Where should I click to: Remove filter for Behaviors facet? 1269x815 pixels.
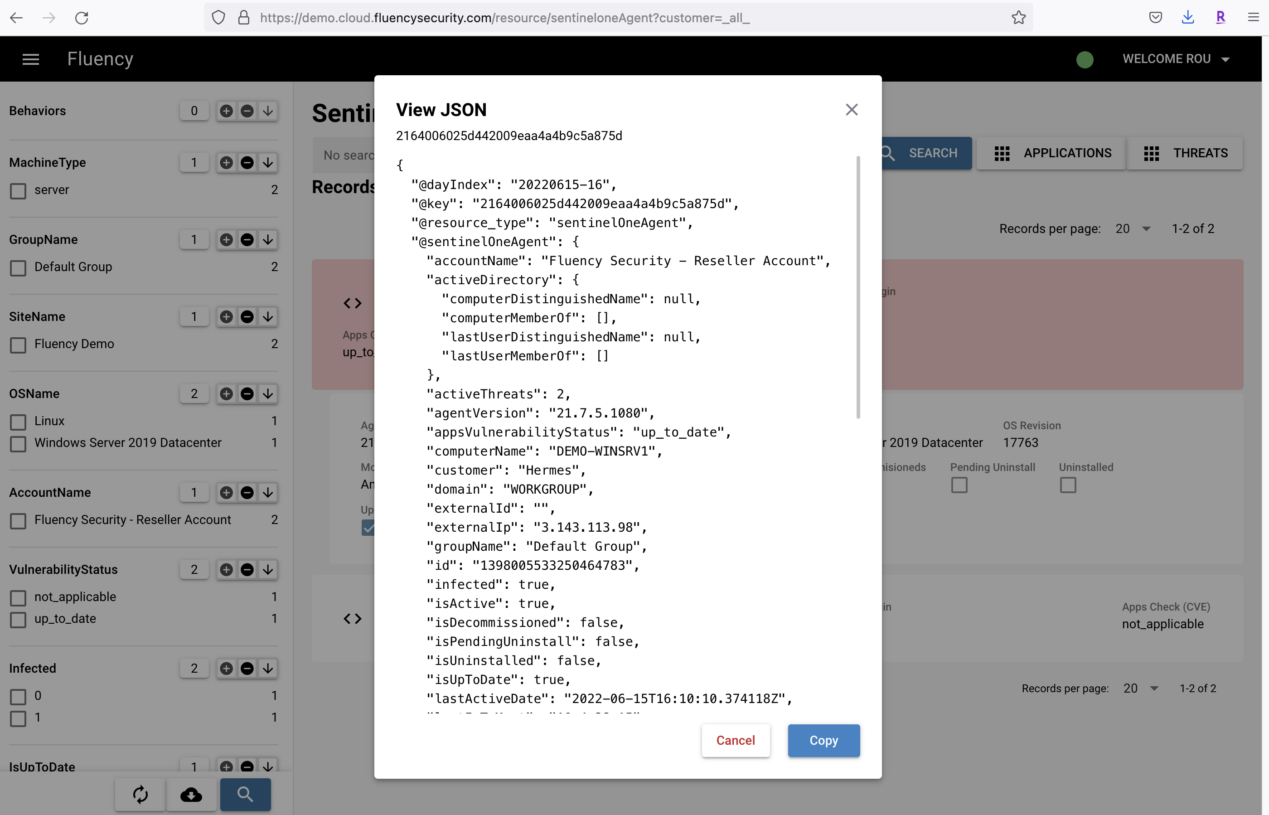tap(247, 111)
